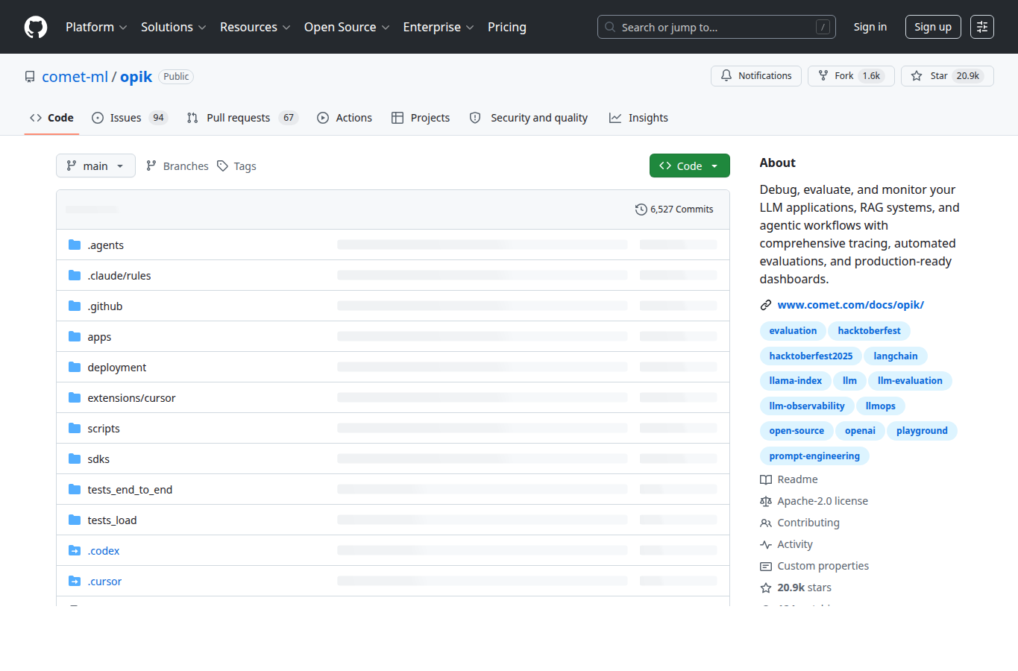Viewport: 1018px width, 671px height.
Task: Open the Insights tab
Action: coord(638,118)
